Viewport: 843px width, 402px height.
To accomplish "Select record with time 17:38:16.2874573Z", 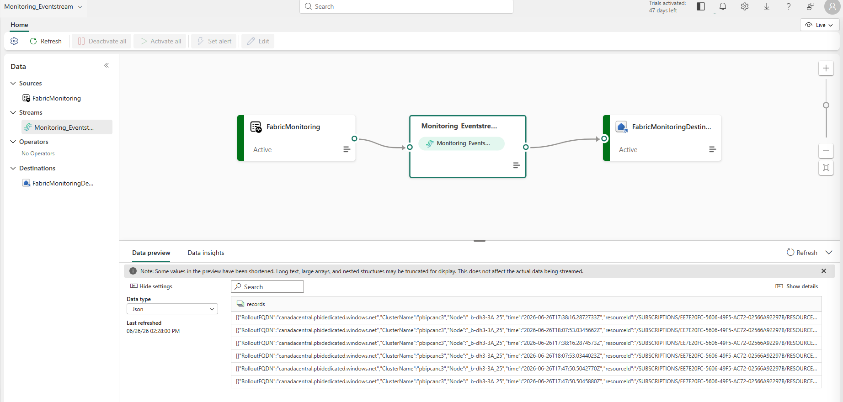I will click(526, 343).
